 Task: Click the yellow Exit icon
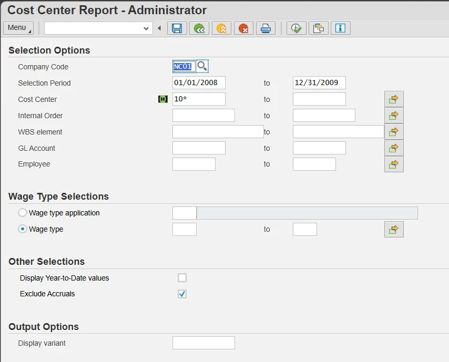(x=221, y=28)
